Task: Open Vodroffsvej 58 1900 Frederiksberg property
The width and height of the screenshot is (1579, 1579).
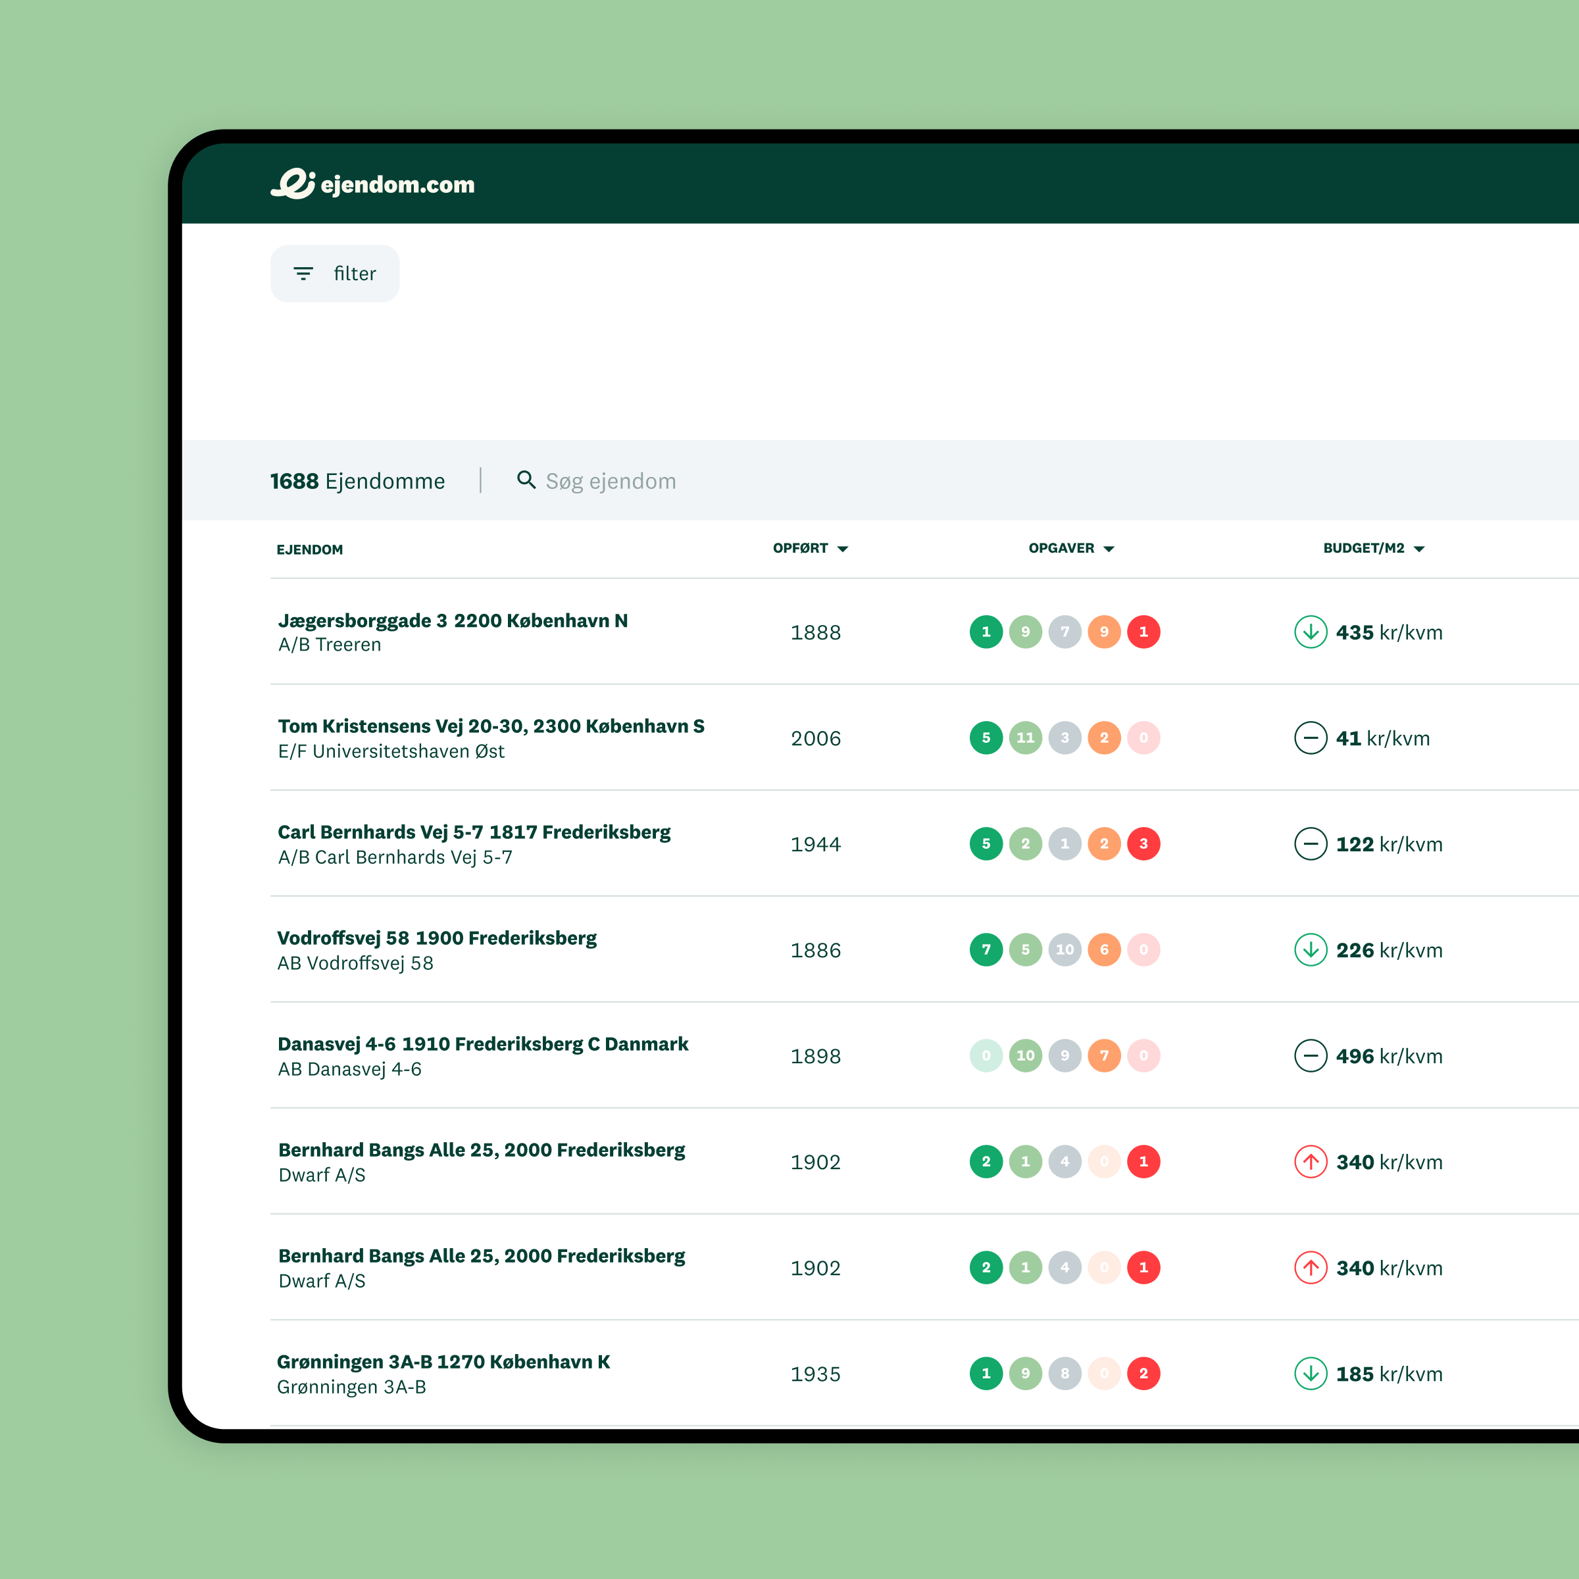Action: 438,938
